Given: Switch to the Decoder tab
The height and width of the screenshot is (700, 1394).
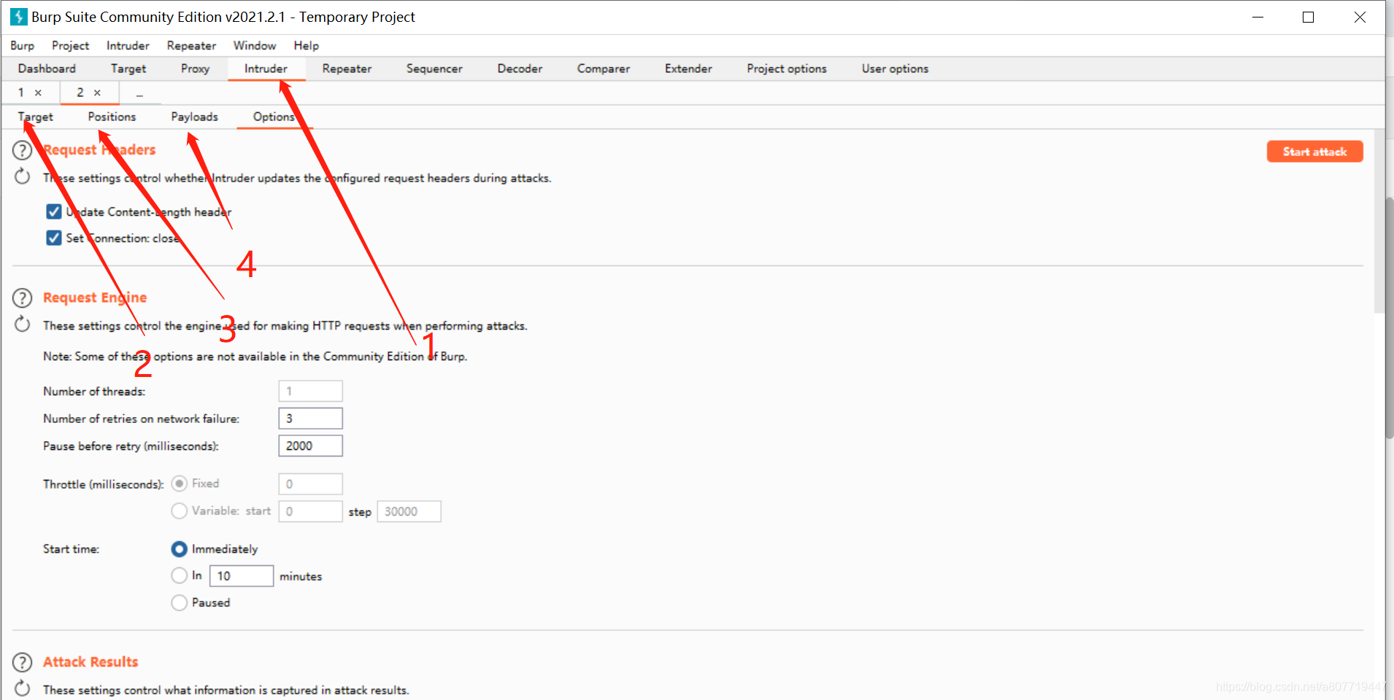Looking at the screenshot, I should tap(520, 69).
